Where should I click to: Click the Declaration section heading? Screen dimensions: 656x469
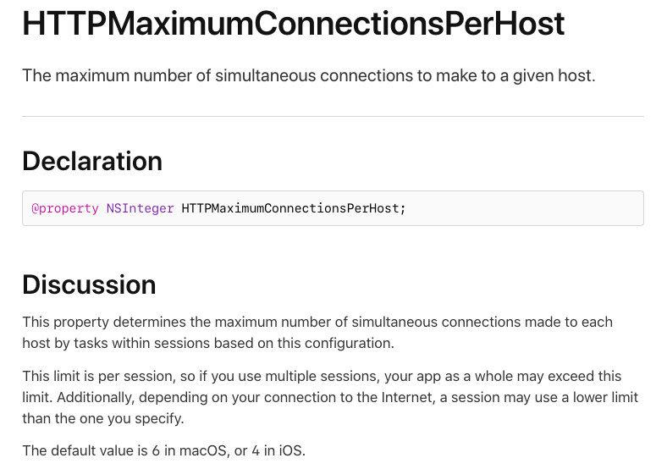(92, 161)
